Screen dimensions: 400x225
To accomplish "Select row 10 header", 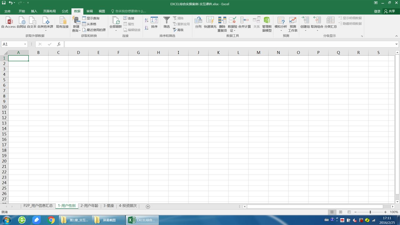I will click(4, 107).
